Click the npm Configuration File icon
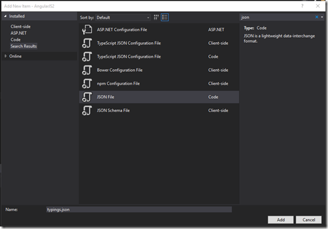Screen dimensions: 328x229 click(87, 84)
